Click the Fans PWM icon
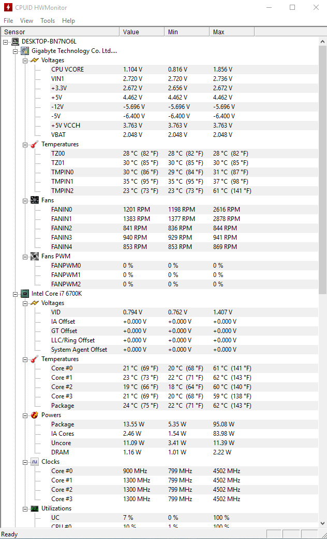The width and height of the screenshot is (327, 539). pyautogui.click(x=35, y=256)
